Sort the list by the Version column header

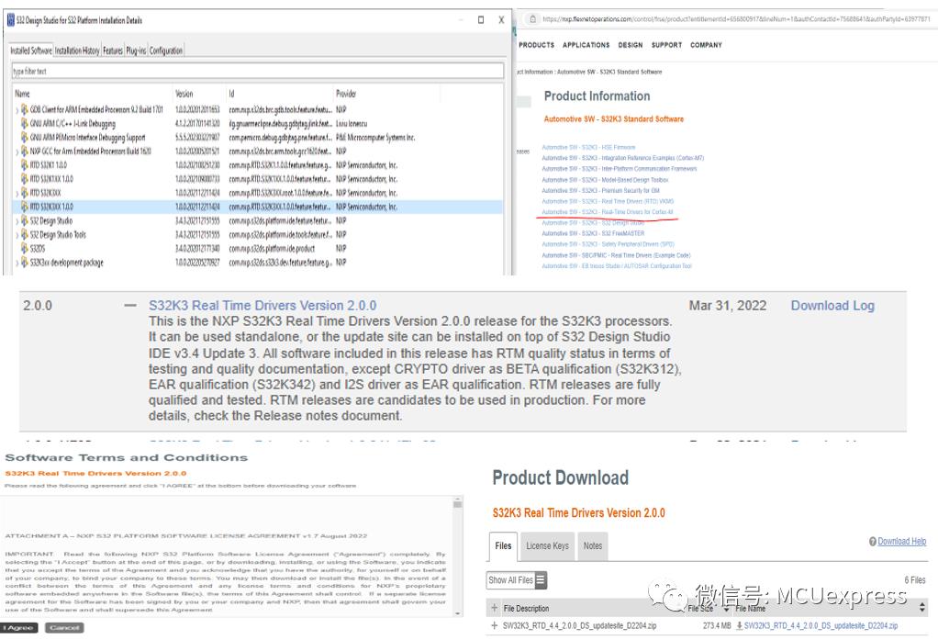point(184,94)
